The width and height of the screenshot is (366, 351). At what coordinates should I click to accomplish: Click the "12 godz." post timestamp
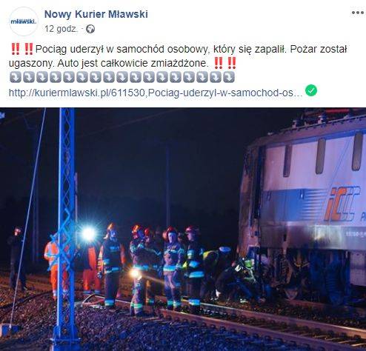61,29
